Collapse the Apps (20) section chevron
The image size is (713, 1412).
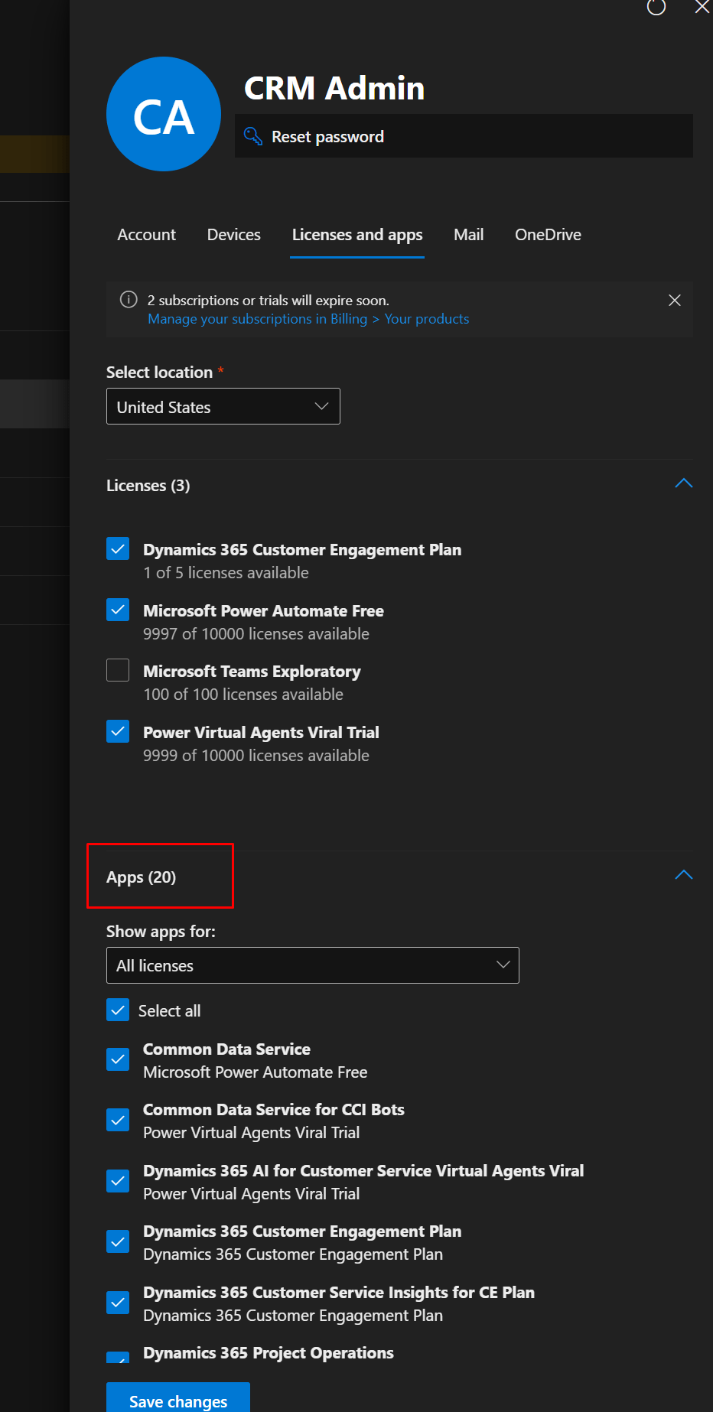coord(684,875)
